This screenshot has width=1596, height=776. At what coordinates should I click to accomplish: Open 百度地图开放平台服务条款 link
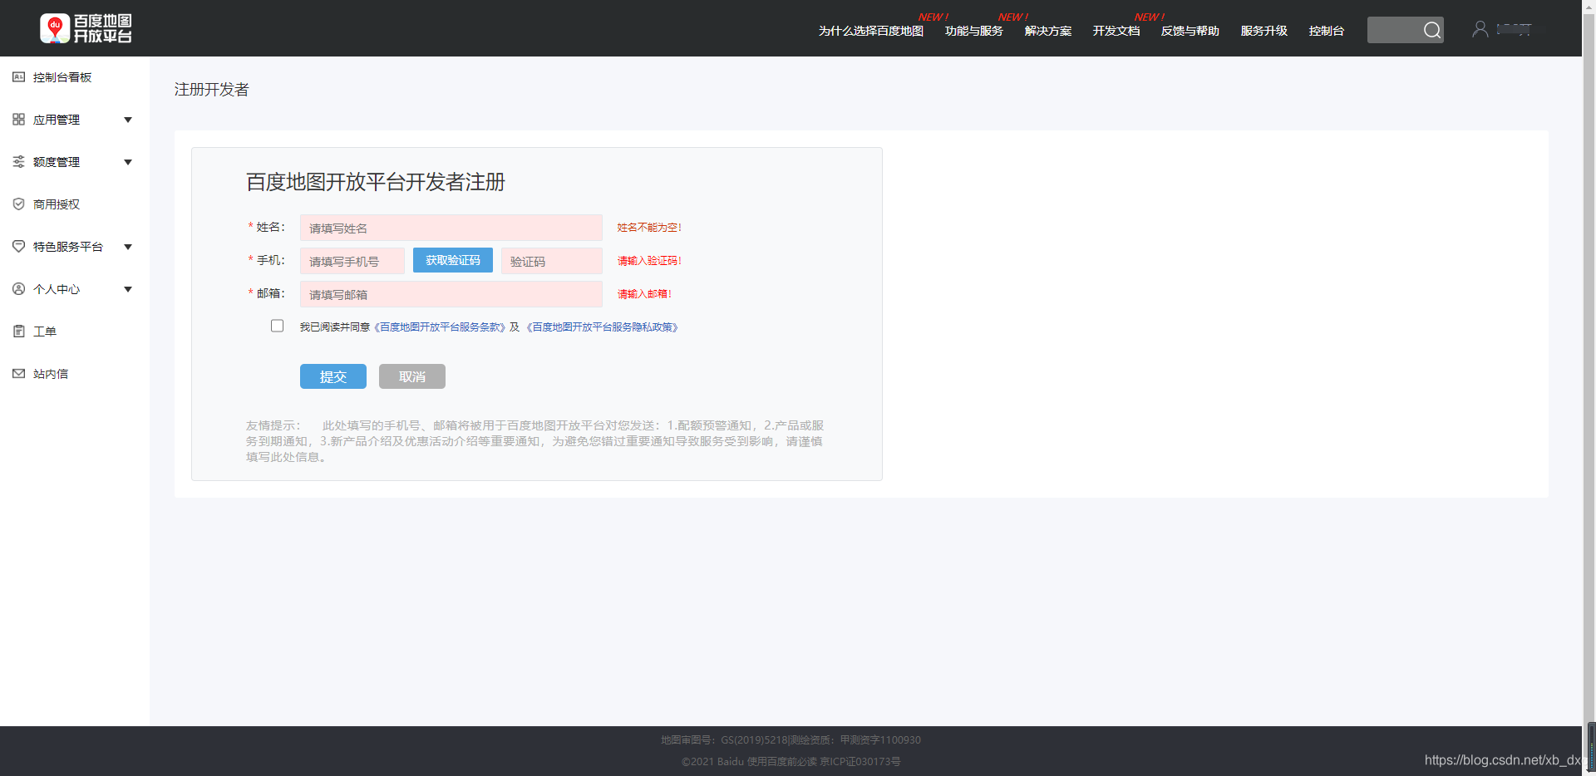(440, 327)
